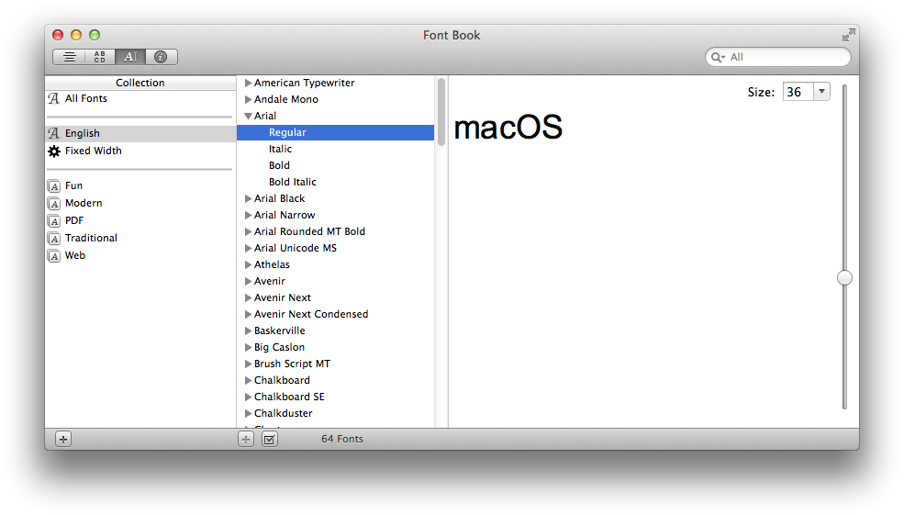Click add collection plus button

click(x=62, y=439)
